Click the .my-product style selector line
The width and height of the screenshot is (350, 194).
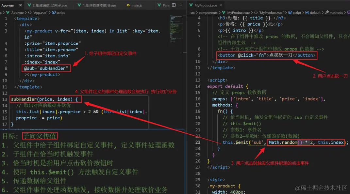224,186
